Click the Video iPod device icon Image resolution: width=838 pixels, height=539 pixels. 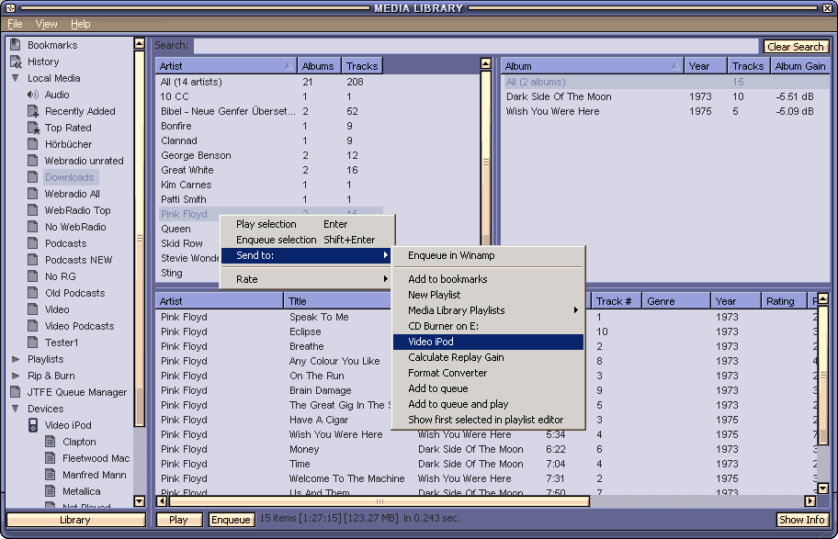click(x=33, y=425)
